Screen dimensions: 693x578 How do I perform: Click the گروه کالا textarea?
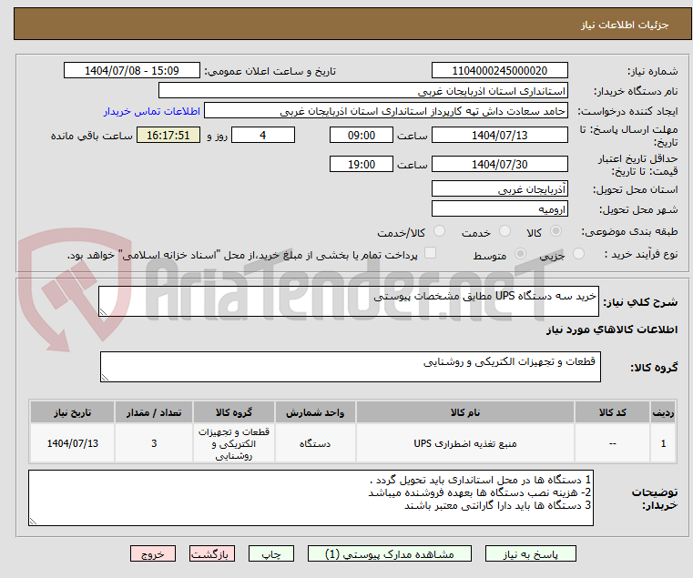pos(350,367)
